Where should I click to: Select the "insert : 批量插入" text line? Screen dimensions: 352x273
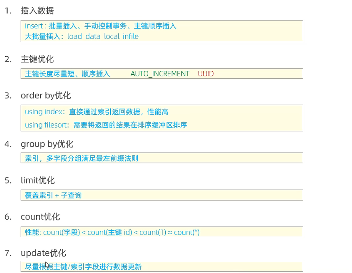click(x=100, y=26)
